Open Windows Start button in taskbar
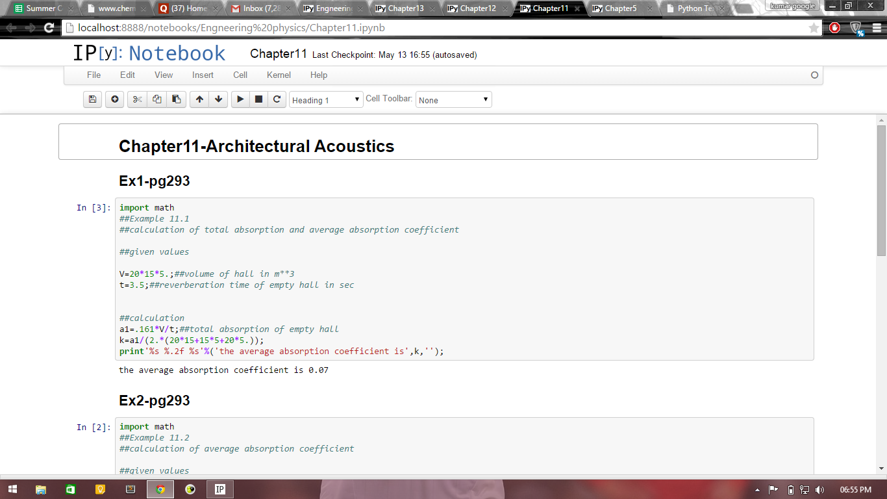Viewport: 887px width, 499px height. [12, 489]
